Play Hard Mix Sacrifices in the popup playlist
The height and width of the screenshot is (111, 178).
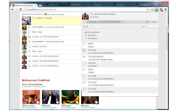[84, 63]
